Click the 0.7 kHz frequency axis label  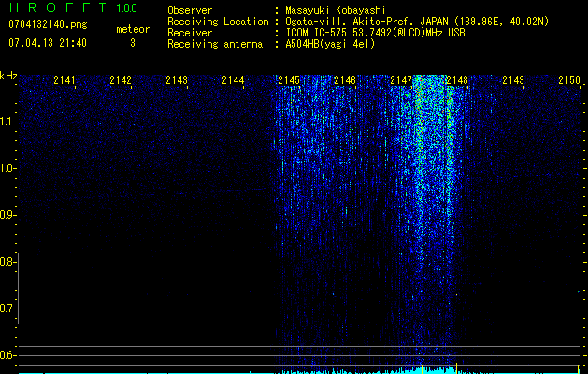point(7,309)
